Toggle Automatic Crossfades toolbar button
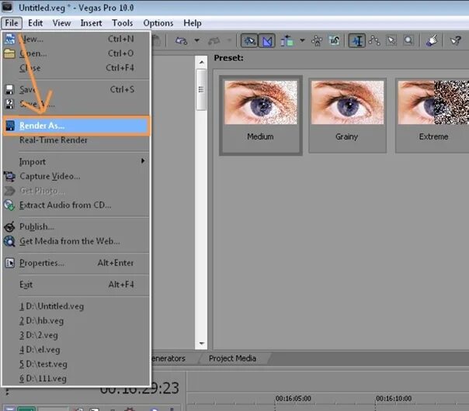Image resolution: width=469 pixels, height=411 pixels. pos(267,40)
